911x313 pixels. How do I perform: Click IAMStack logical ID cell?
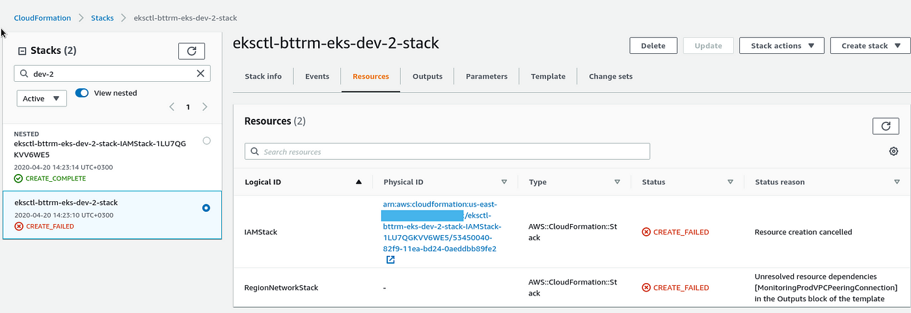(261, 232)
